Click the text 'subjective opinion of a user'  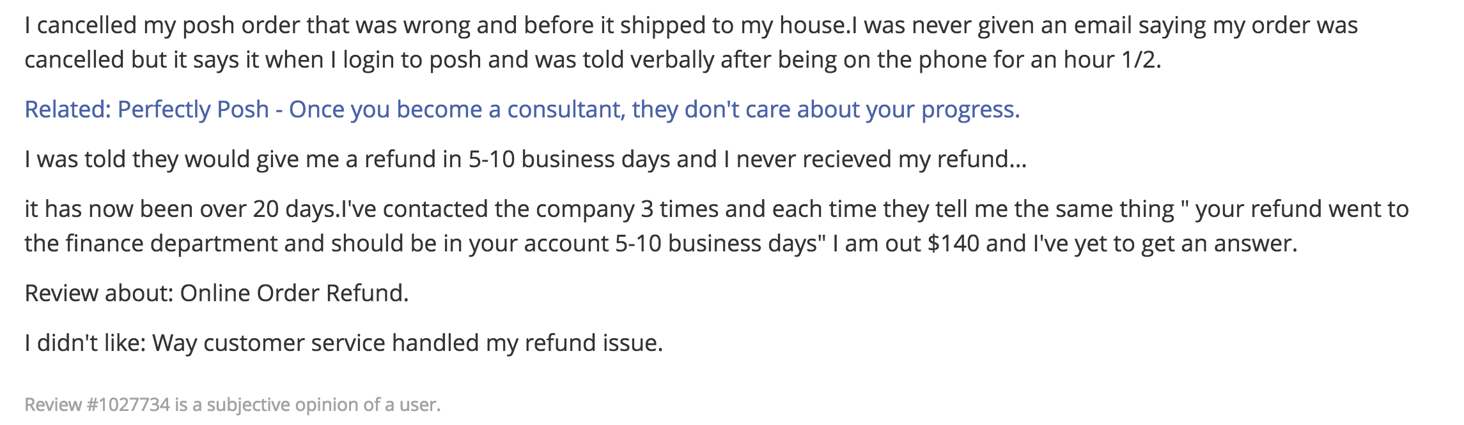tap(323, 405)
